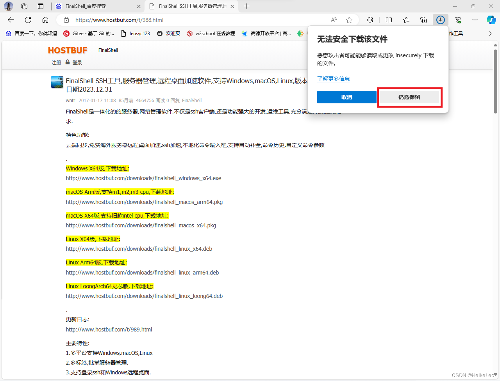Click the finalshell_windows_x64.exe download URL

tap(144, 178)
